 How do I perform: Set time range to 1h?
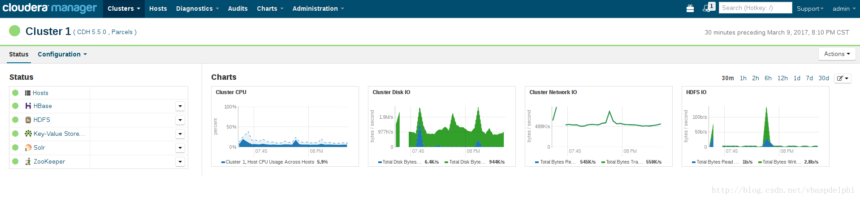[x=743, y=78]
